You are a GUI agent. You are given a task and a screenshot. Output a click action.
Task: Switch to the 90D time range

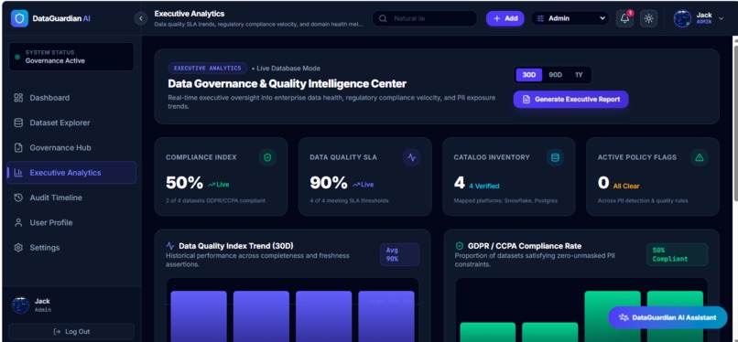(556, 75)
